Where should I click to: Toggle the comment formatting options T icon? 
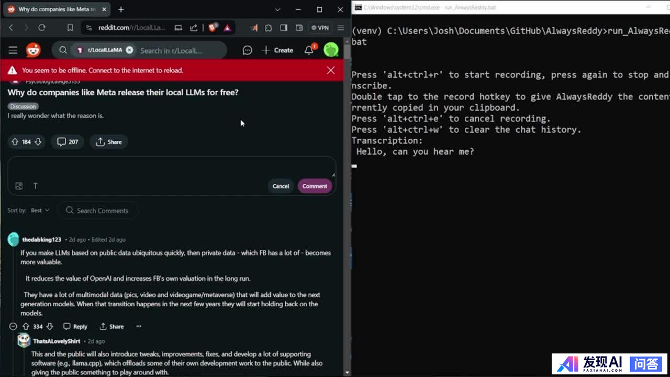(36, 186)
